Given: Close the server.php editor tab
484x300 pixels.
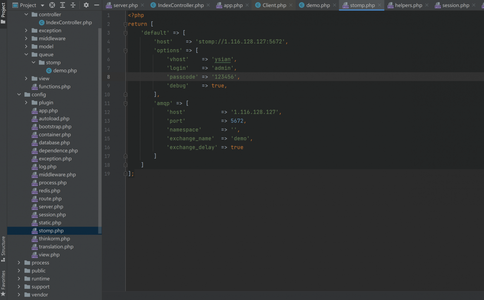Looking at the screenshot, I should pyautogui.click(x=142, y=5).
